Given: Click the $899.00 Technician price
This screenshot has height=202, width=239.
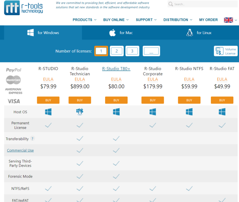Looking at the screenshot, I should click(80, 87).
